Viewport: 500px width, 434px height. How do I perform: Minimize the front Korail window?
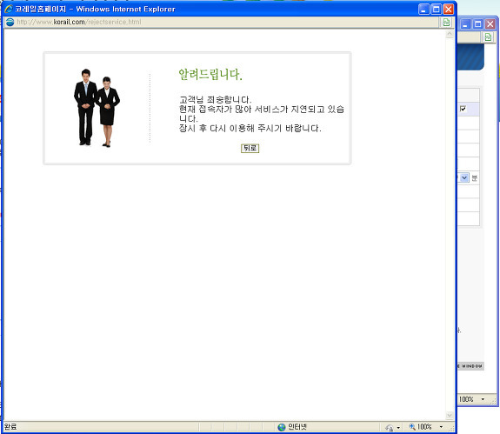click(423, 10)
